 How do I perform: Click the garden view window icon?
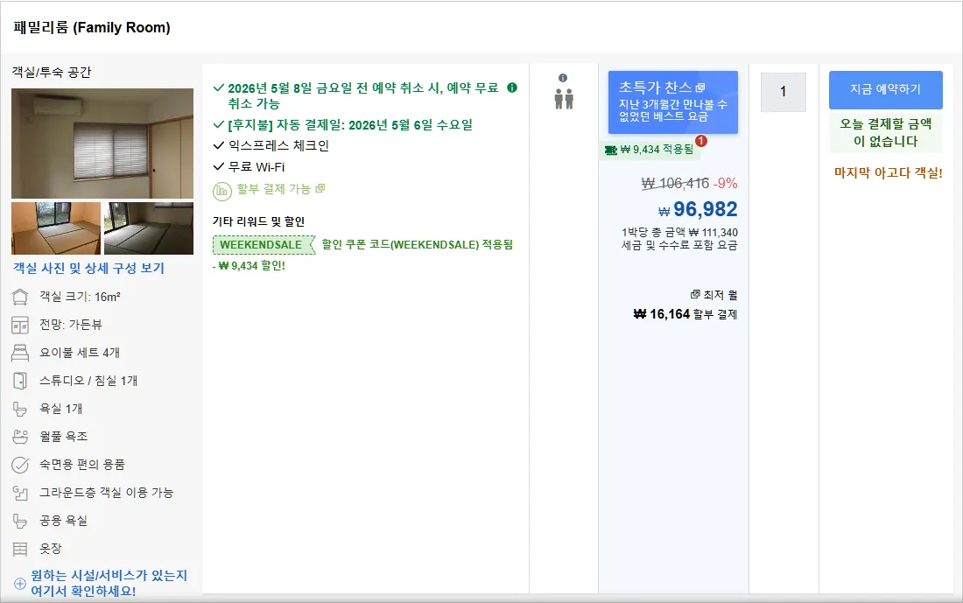pos(20,325)
